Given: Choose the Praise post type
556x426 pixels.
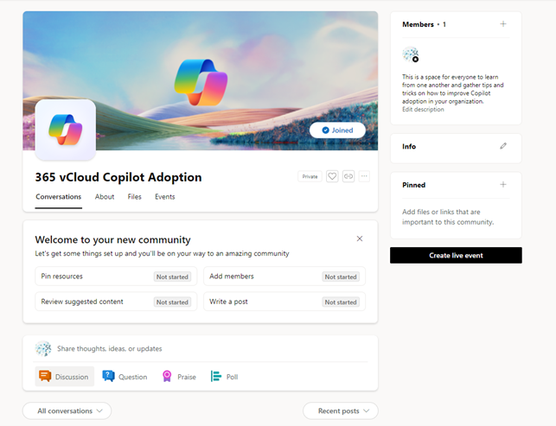Looking at the screenshot, I should coord(179,377).
